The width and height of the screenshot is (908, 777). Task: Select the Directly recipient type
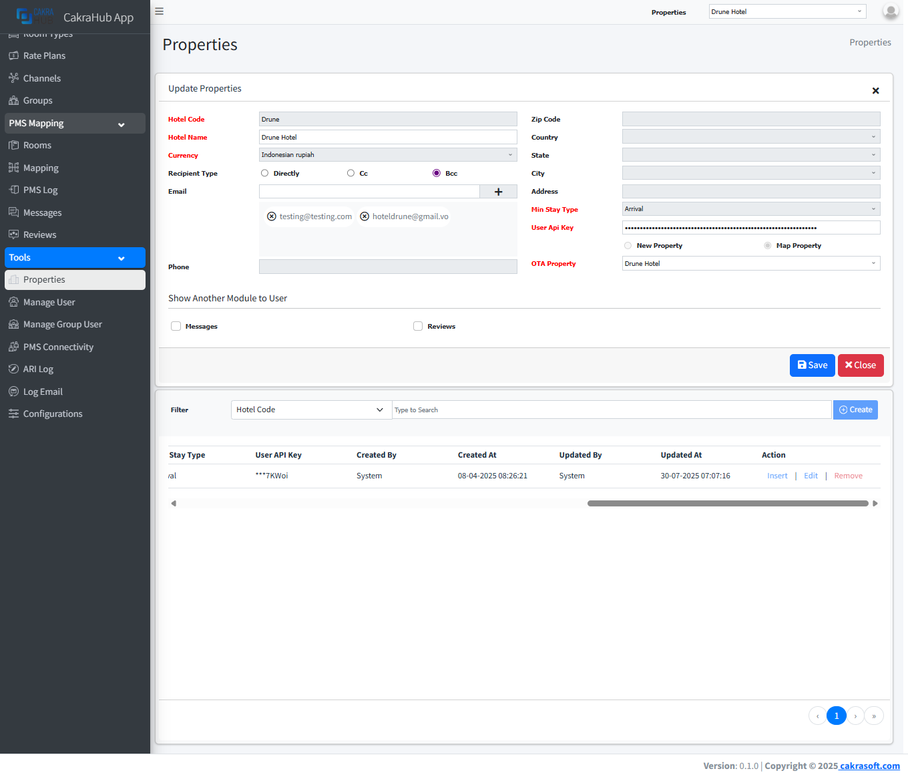(265, 173)
